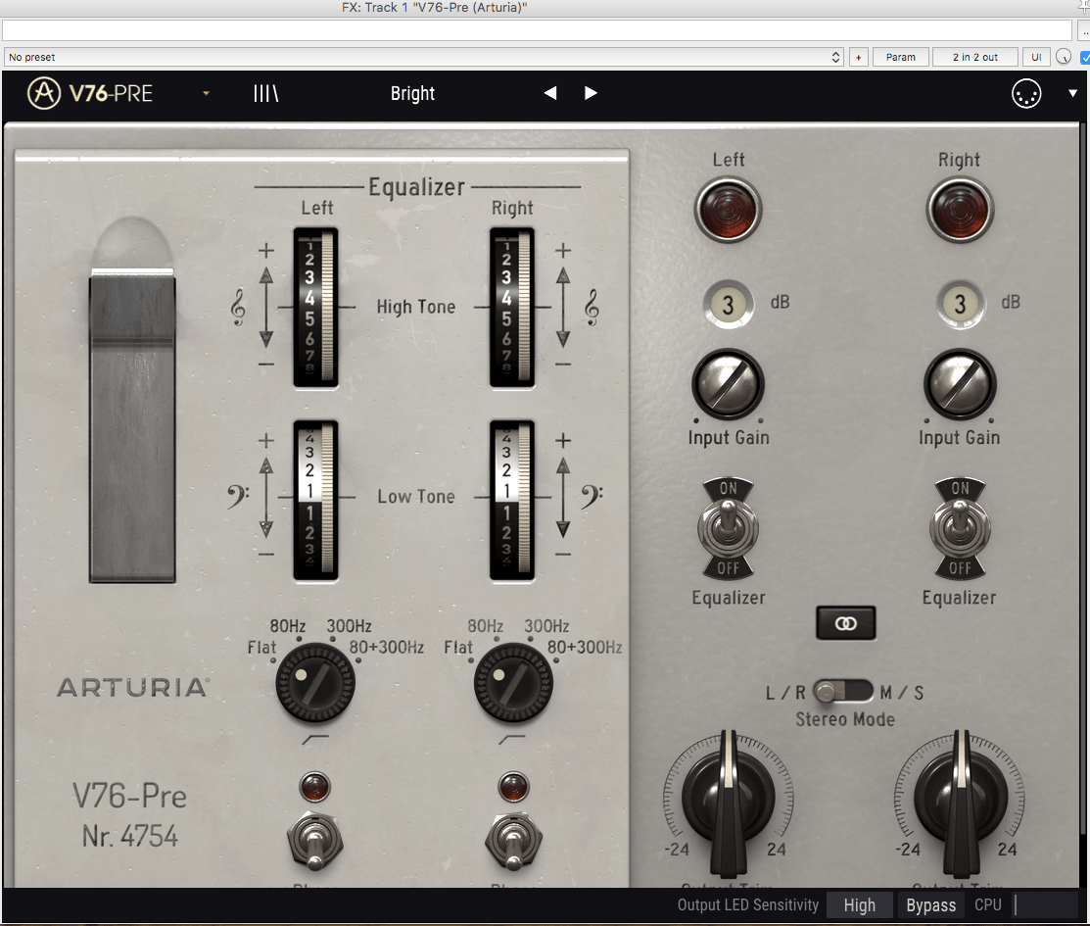The image size is (1090, 926).
Task: Click the Left High Tone minus sign
Action: (x=266, y=364)
